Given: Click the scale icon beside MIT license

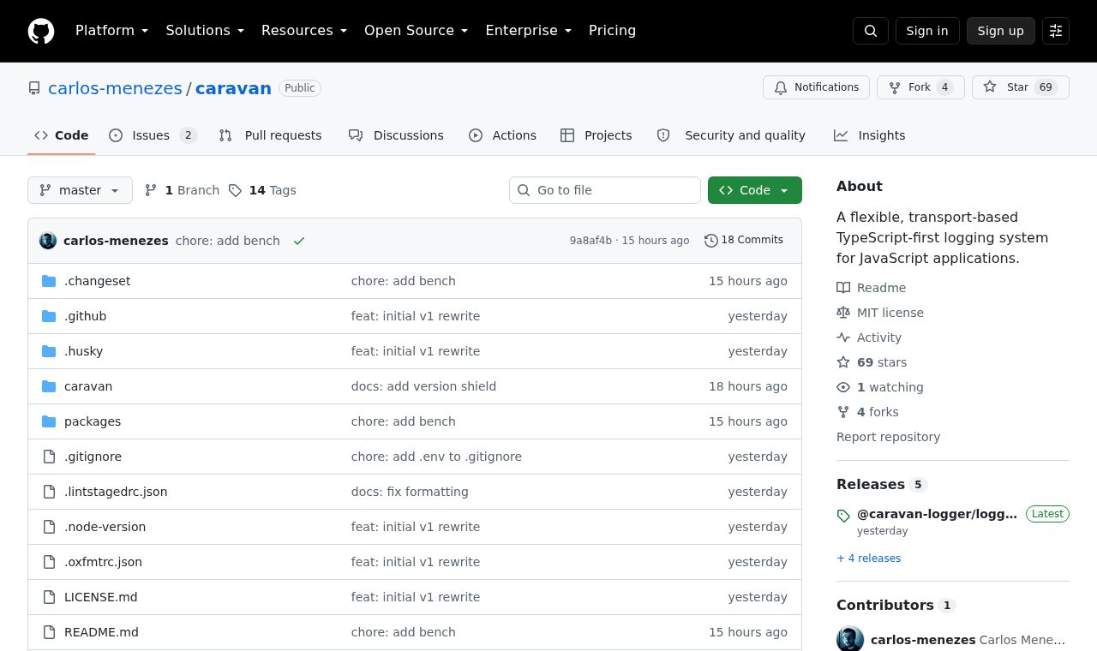Looking at the screenshot, I should (843, 313).
